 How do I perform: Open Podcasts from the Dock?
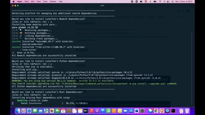[97, 111]
